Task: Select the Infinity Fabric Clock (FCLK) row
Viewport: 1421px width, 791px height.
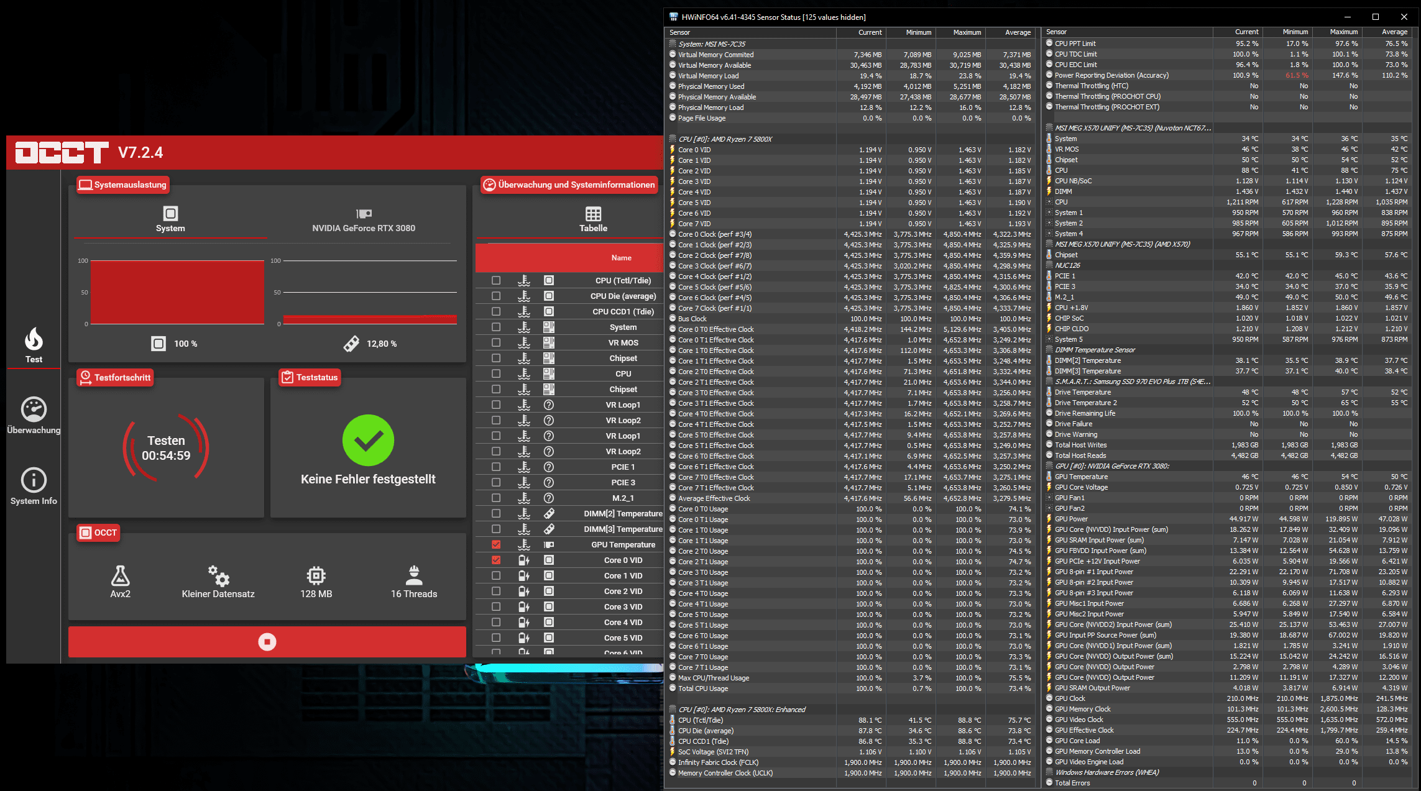Action: tap(851, 762)
